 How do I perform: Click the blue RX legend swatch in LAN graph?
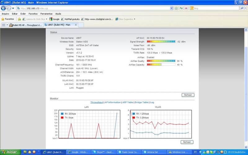coord(62,114)
